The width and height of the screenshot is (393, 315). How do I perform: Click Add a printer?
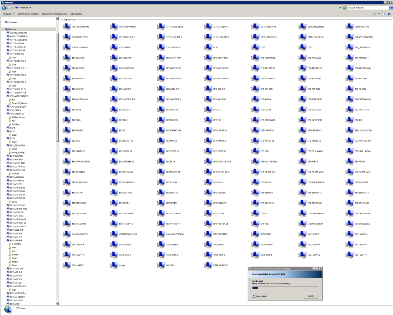[76, 14]
